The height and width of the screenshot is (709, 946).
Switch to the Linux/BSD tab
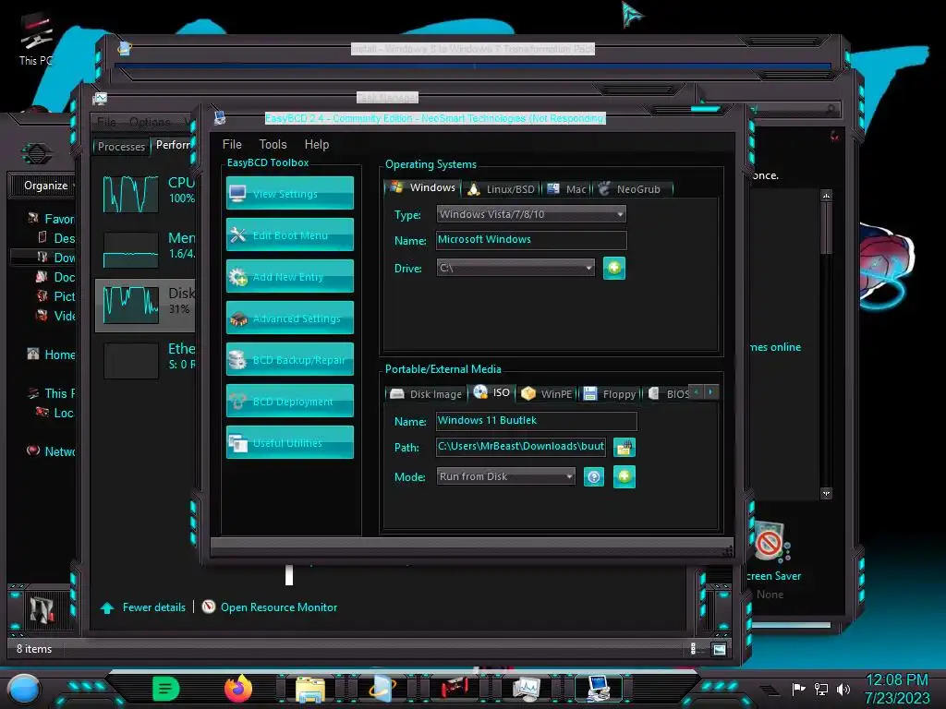tap(502, 189)
